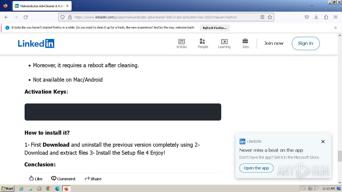This screenshot has height=192, width=342.
Task: Click scrollbar up arrow
Action: click(340, 35)
